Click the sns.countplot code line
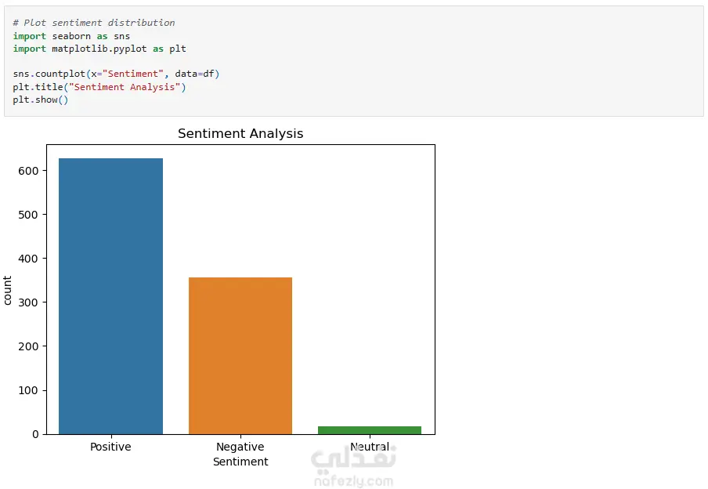 pos(116,74)
